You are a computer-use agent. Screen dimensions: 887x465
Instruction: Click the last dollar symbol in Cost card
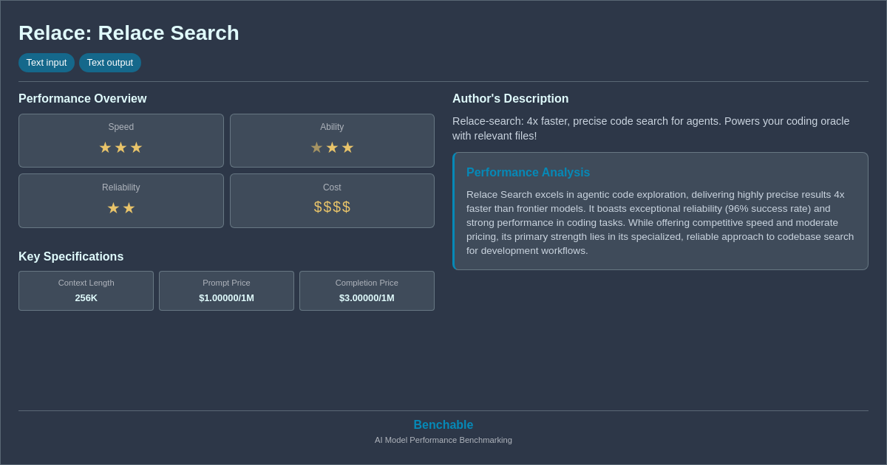tap(347, 207)
